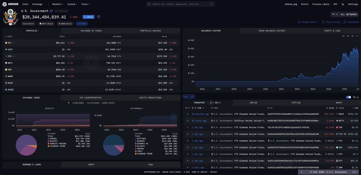Open the BTC price chart icon
Screen dimensions: 361x175
14,43
